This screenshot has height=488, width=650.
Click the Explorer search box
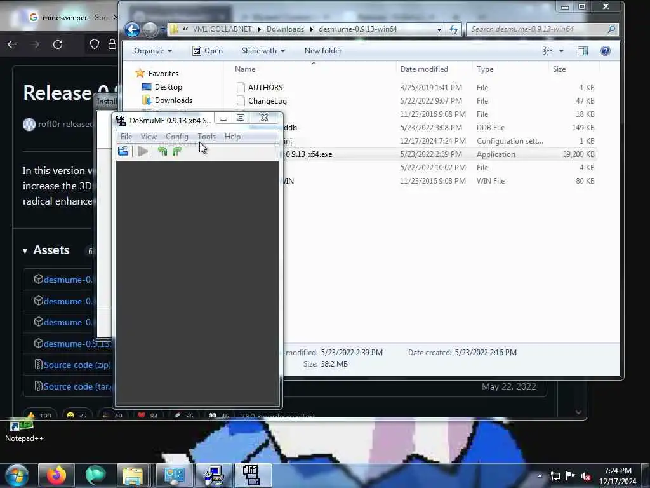click(x=542, y=29)
